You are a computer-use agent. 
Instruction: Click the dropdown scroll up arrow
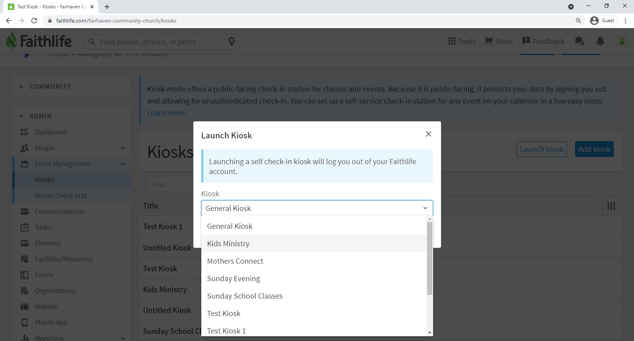click(x=430, y=219)
